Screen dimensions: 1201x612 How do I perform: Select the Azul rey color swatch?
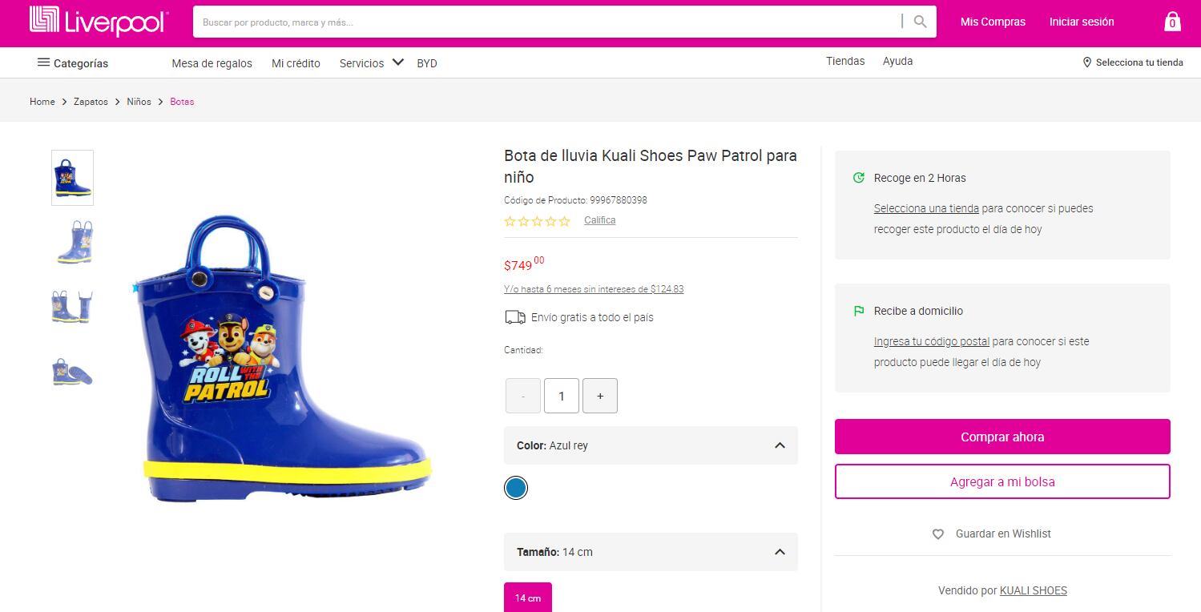[x=516, y=487]
